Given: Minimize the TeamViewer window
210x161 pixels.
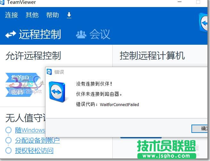Looking at the screenshot, I should point(180,2).
